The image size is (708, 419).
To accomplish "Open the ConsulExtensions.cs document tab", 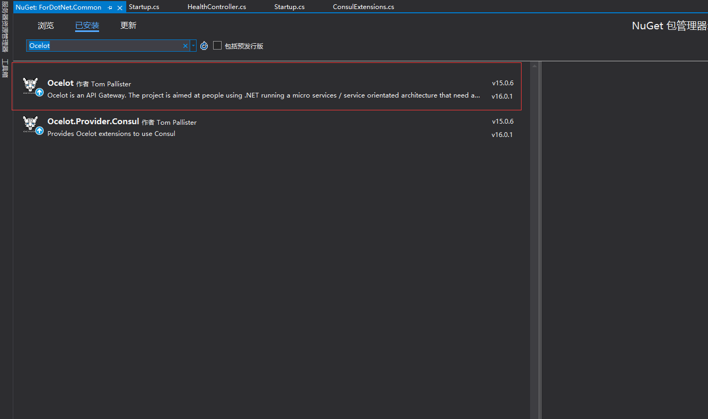I will (x=363, y=7).
